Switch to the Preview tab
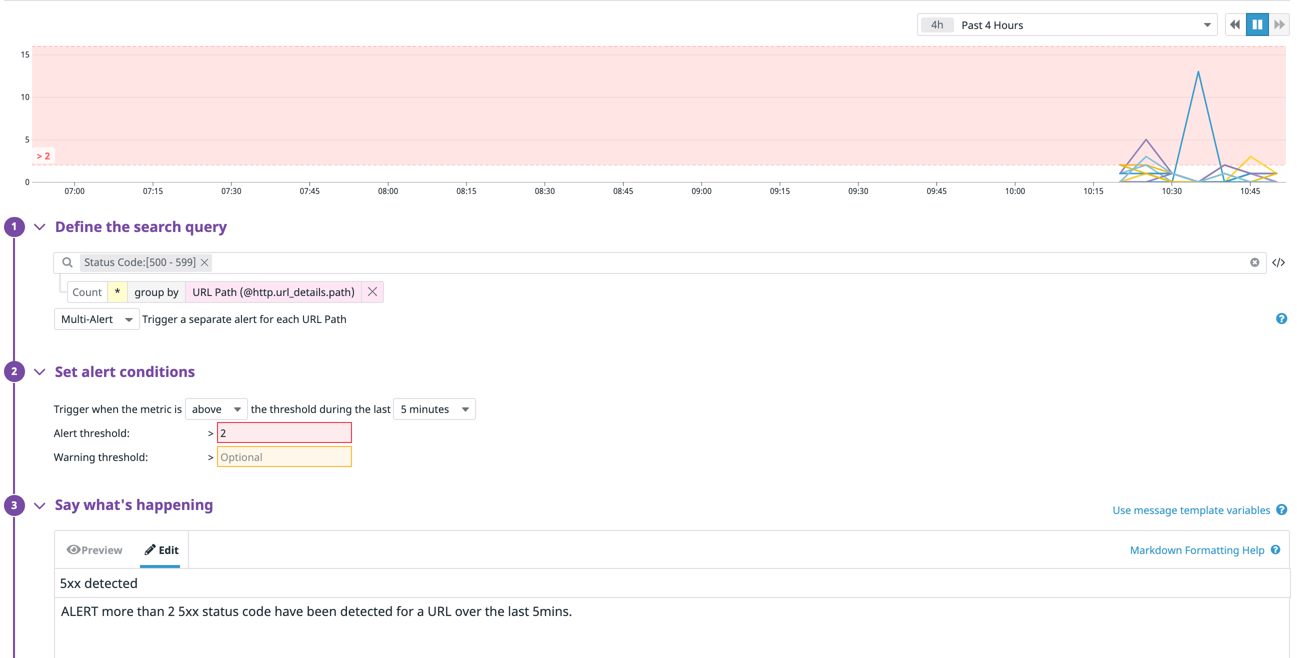 [94, 550]
